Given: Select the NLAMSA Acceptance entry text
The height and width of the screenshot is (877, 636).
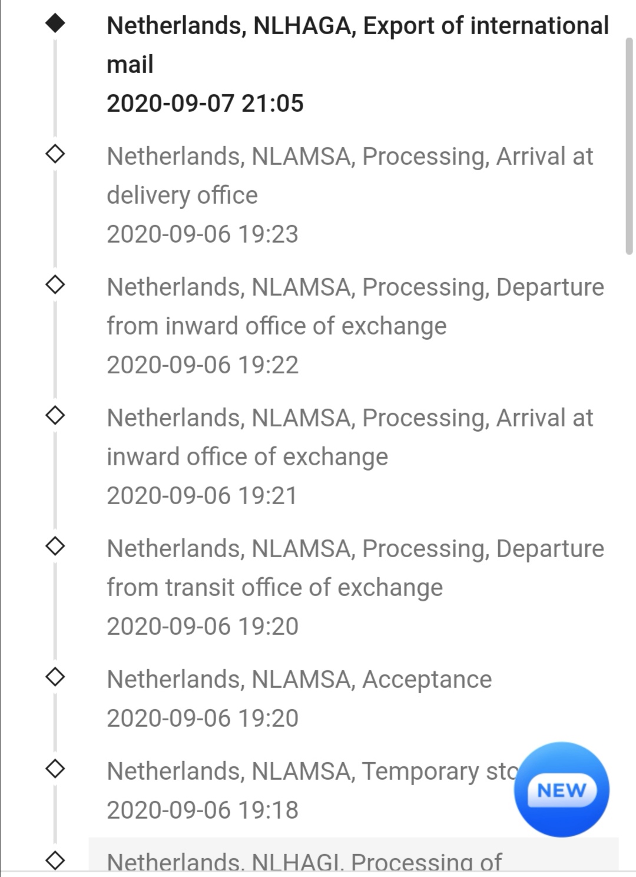Looking at the screenshot, I should click(x=299, y=680).
